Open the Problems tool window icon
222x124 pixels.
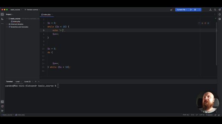tap(2, 106)
